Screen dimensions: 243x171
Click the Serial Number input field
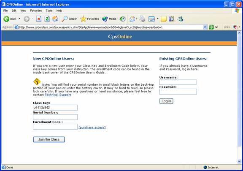55,117
